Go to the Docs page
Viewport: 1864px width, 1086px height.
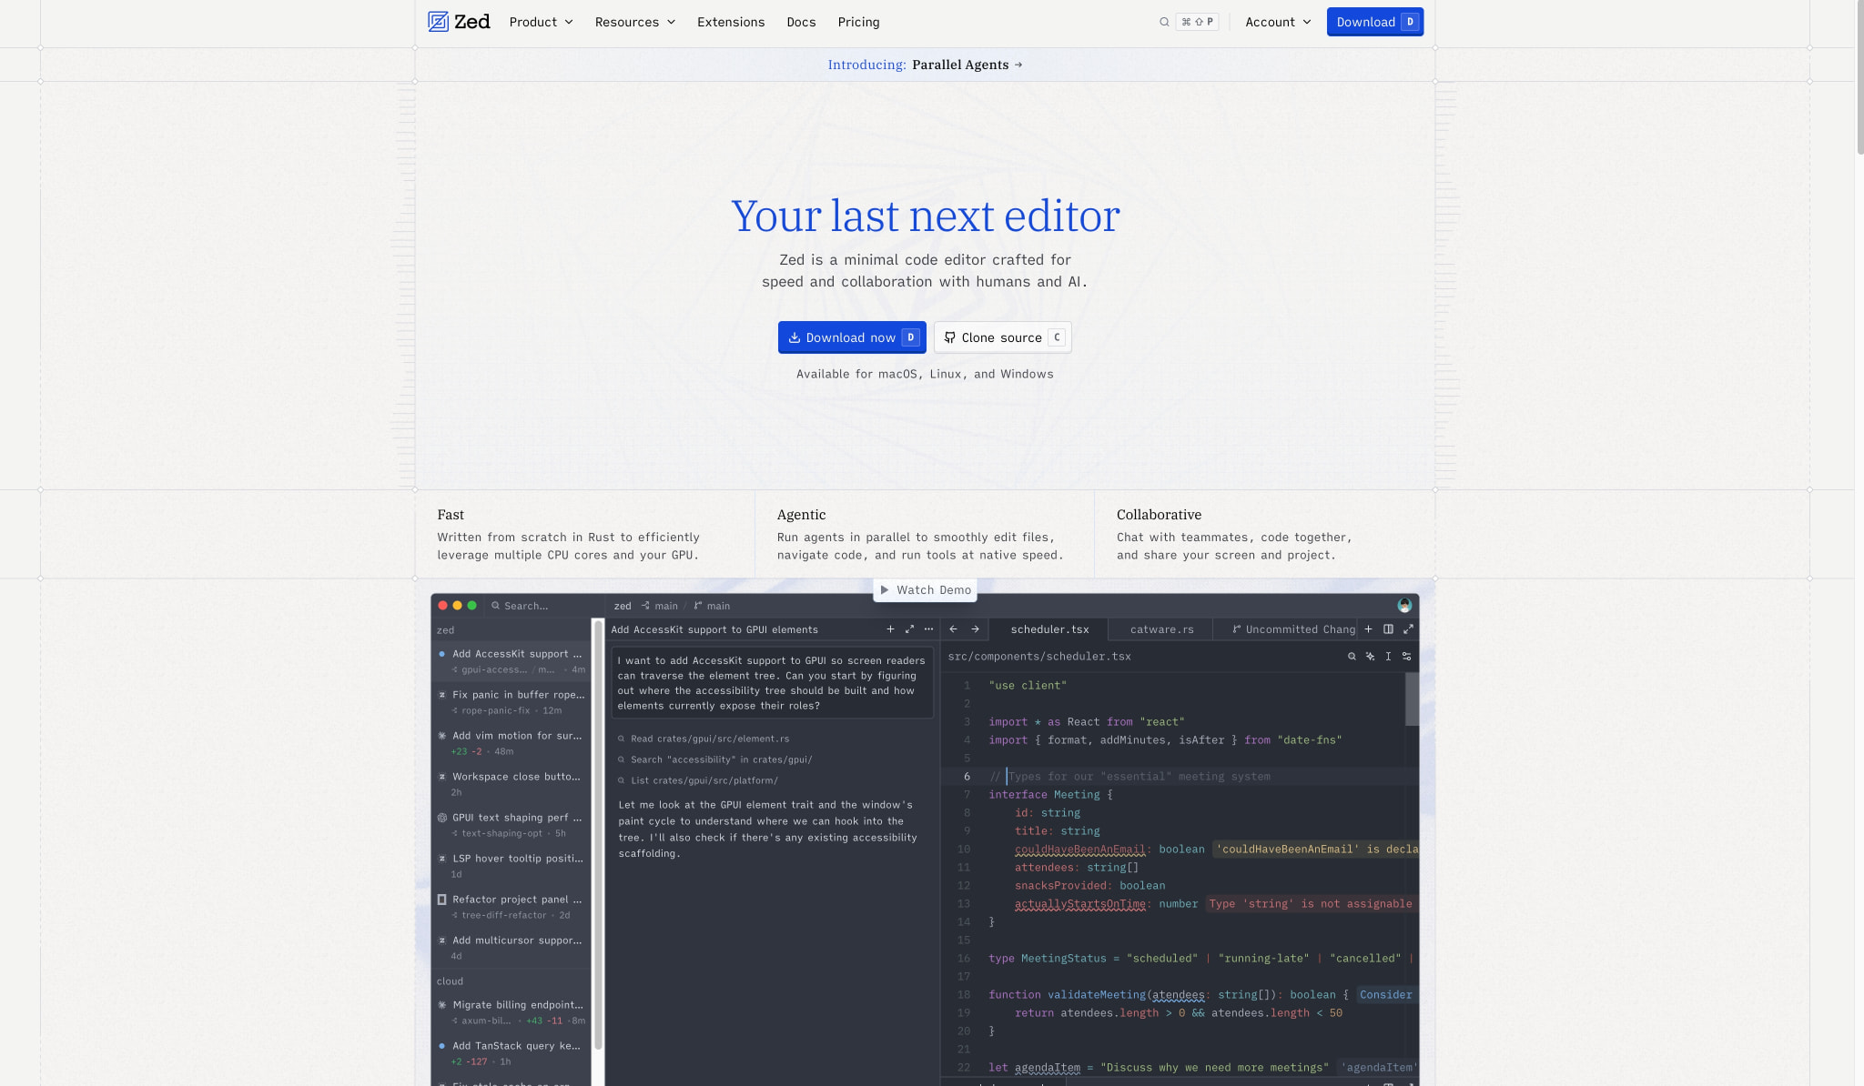click(x=801, y=22)
